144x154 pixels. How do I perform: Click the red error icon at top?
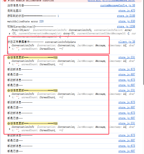click(x=5, y=1)
